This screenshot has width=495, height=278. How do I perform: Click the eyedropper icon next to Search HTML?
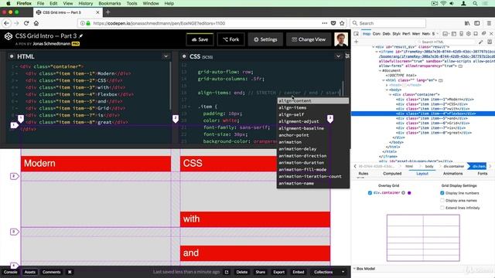tap(480, 42)
